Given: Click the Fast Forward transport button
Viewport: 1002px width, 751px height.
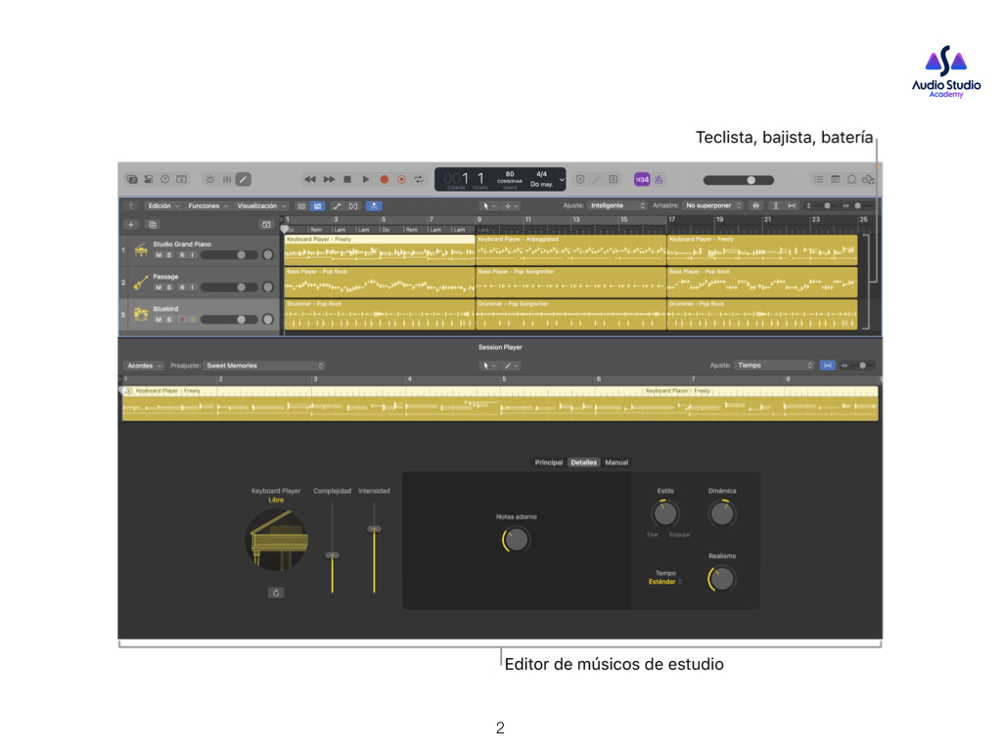Looking at the screenshot, I should point(329,180).
